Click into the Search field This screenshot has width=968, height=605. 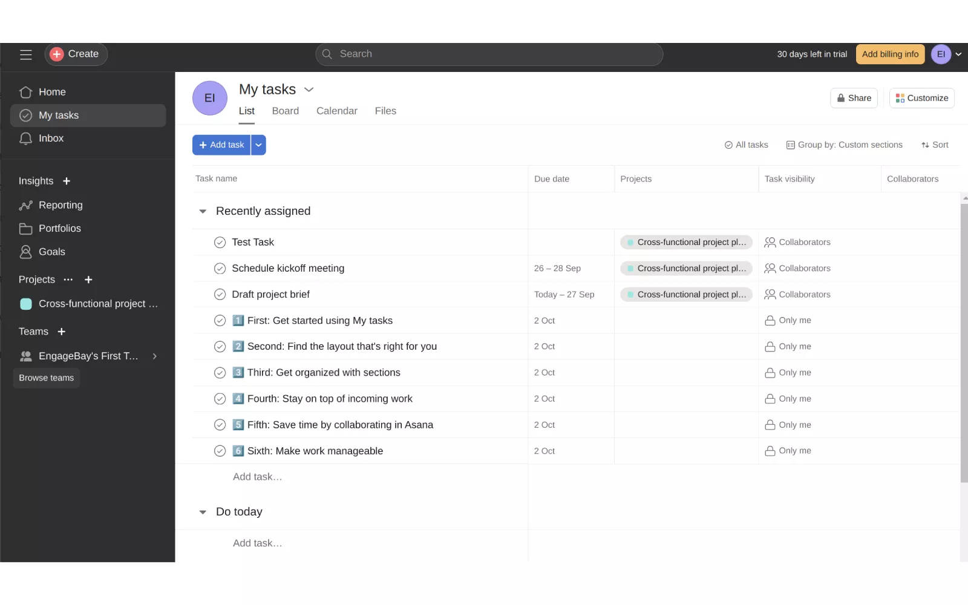(489, 54)
